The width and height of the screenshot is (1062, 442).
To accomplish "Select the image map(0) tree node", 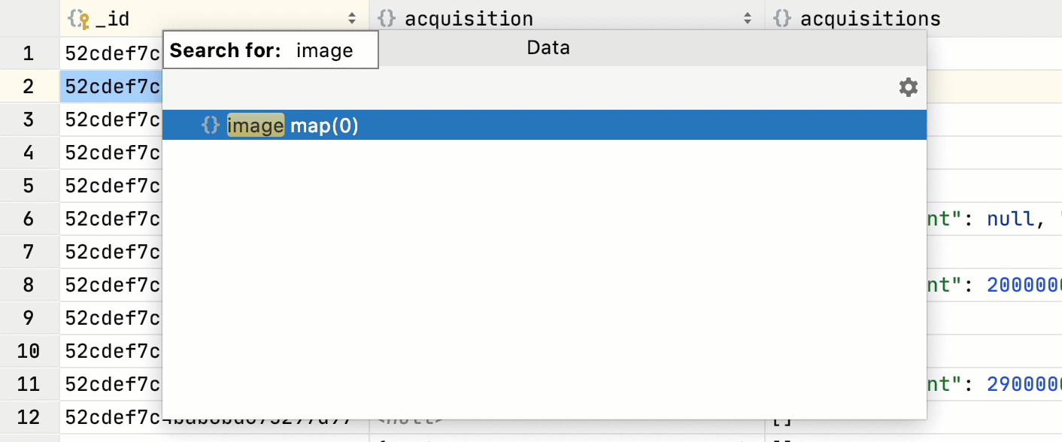I will (293, 126).
